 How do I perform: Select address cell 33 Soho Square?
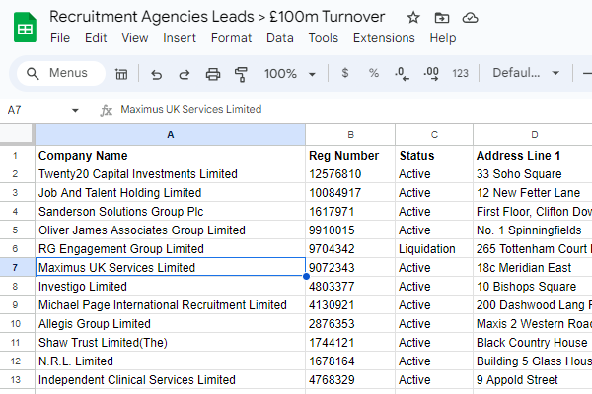533,173
